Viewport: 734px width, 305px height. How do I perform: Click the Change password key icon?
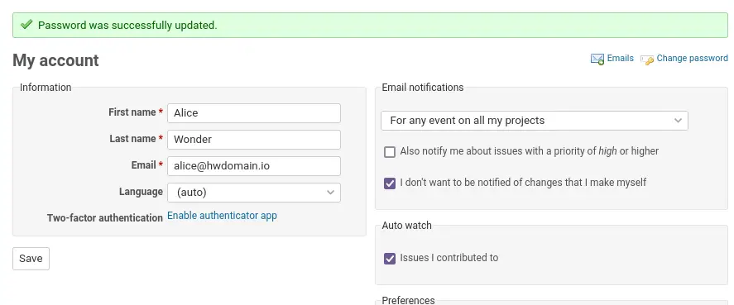click(x=647, y=60)
